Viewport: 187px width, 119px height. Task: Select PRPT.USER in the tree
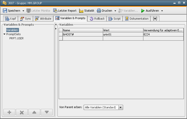(16, 38)
